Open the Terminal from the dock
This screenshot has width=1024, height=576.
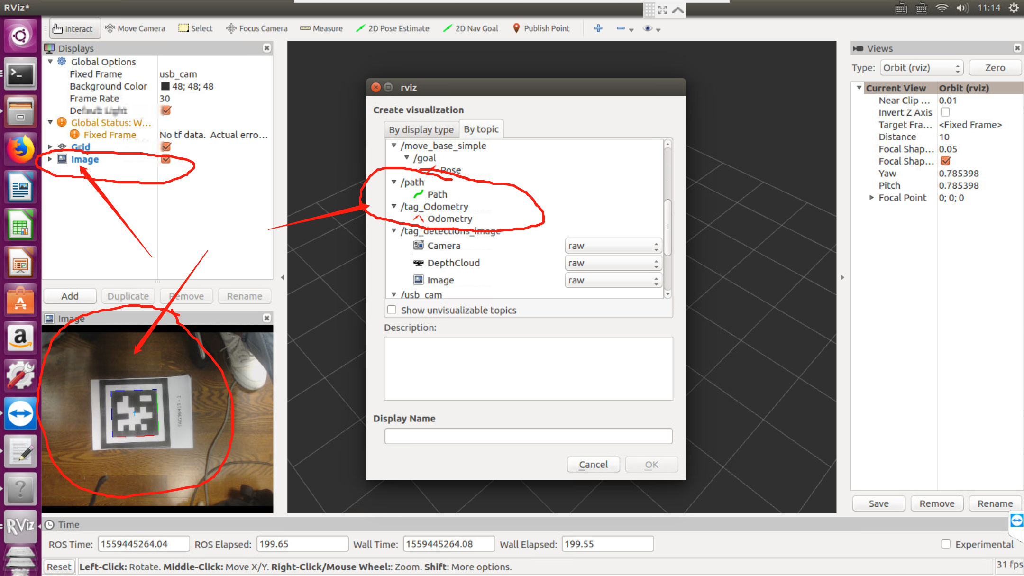20,74
